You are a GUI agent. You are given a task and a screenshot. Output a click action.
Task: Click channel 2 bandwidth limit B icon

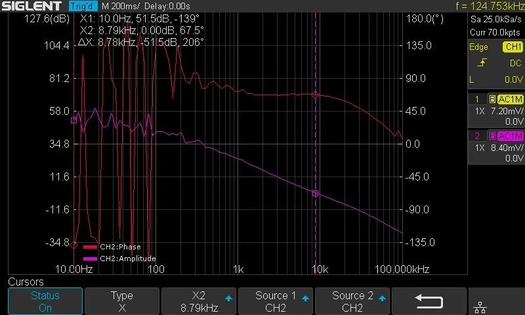[x=492, y=136]
